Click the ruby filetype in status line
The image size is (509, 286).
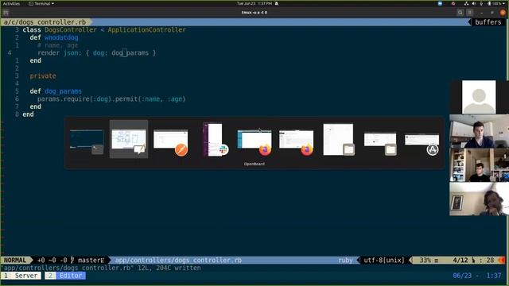coord(345,260)
